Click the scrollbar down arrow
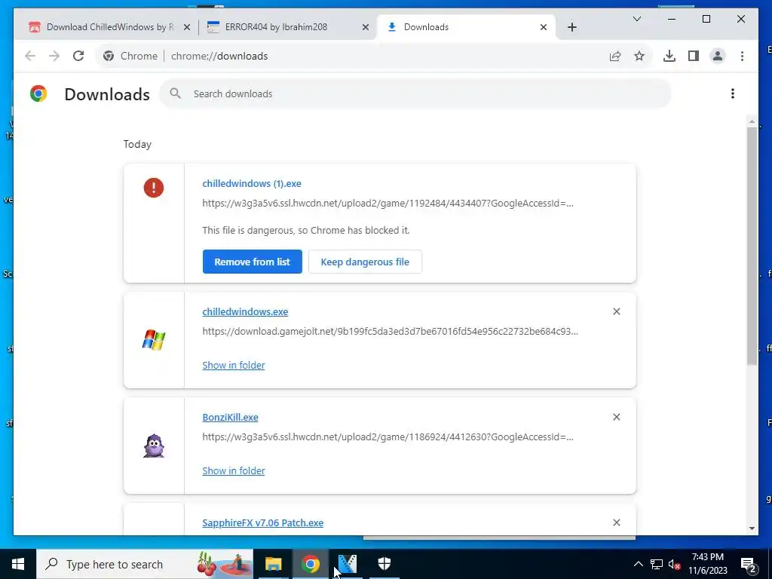Image resolution: width=772 pixels, height=579 pixels. [x=752, y=528]
